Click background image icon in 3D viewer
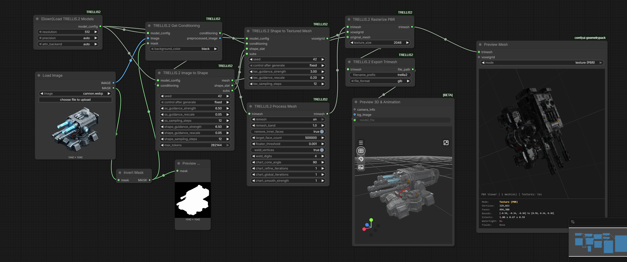This screenshot has height=262, width=627. pyautogui.click(x=361, y=167)
